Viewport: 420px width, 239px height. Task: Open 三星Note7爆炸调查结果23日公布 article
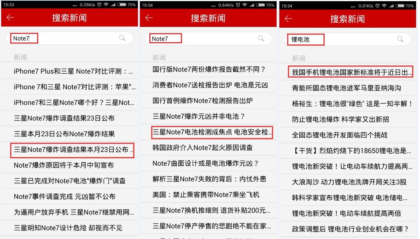[70, 118]
